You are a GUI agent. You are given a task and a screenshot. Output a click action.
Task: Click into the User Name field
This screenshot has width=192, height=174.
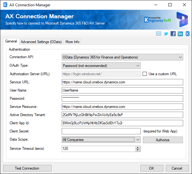(122, 90)
